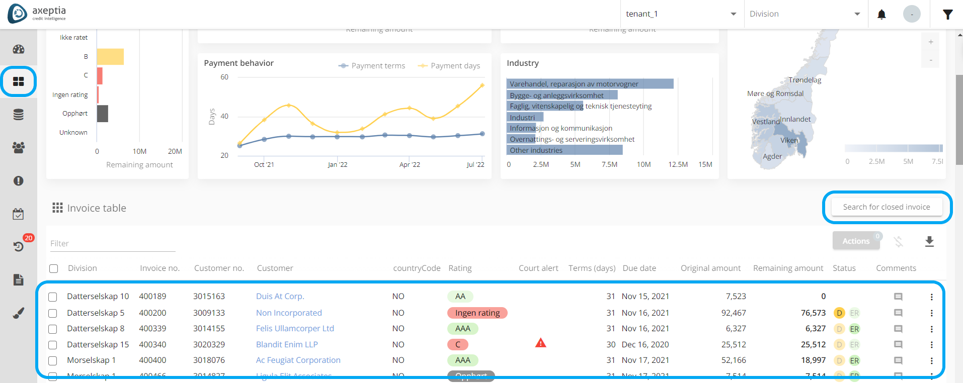This screenshot has height=383, width=963.
Task: Check the Non Incorporated invoice row
Action: click(53, 313)
